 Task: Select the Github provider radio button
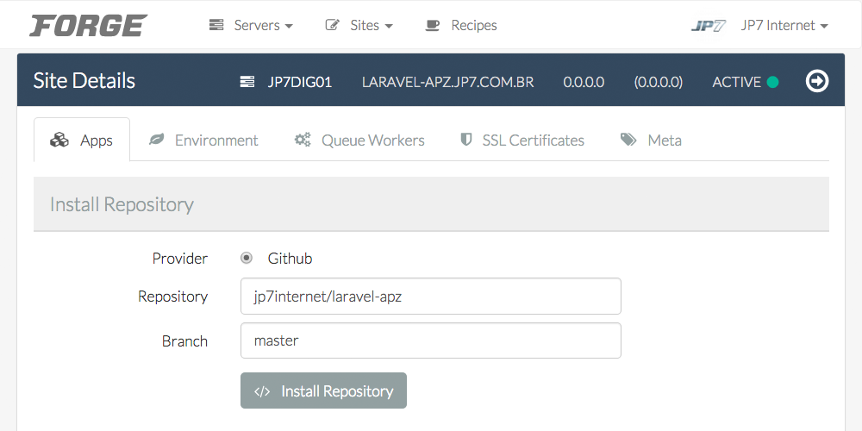tap(247, 258)
